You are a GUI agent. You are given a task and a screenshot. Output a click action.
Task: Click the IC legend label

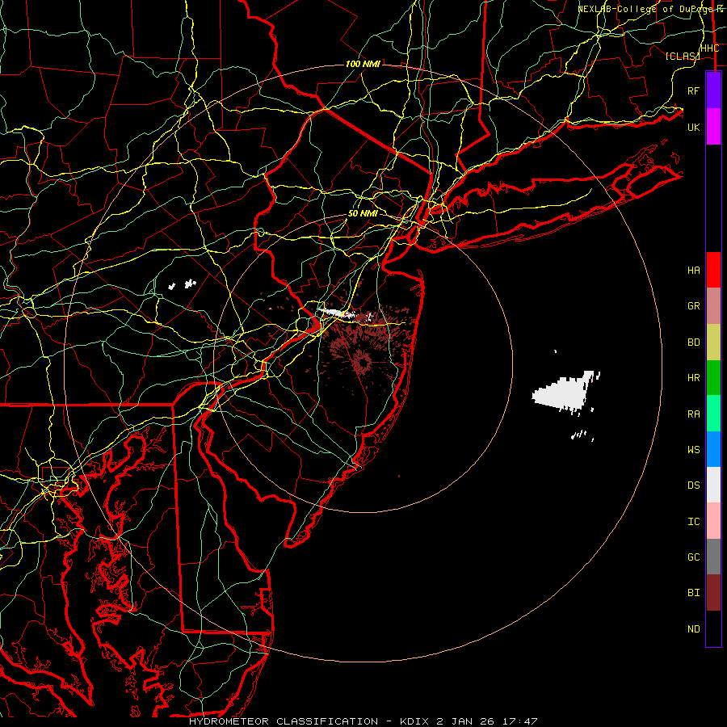(693, 522)
